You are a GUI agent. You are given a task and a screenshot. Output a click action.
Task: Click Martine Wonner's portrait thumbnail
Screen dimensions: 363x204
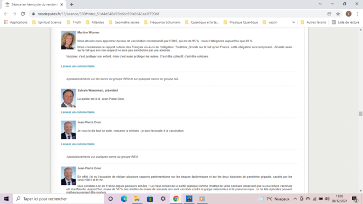(68, 40)
